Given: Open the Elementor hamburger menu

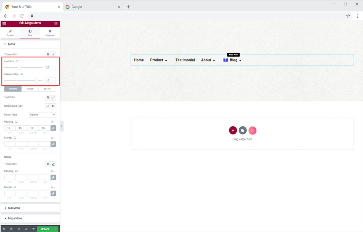Looking at the screenshot, I should [4, 23].
